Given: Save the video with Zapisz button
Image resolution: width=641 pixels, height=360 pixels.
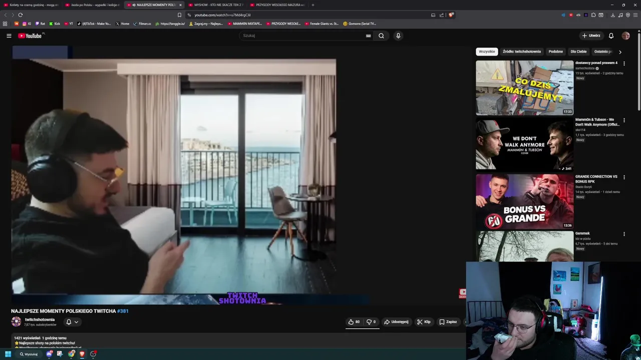Looking at the screenshot, I should tap(448, 322).
